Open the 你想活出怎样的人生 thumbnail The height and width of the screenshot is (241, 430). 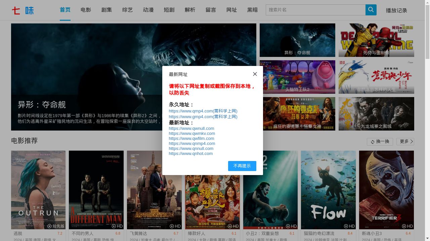coord(376,77)
